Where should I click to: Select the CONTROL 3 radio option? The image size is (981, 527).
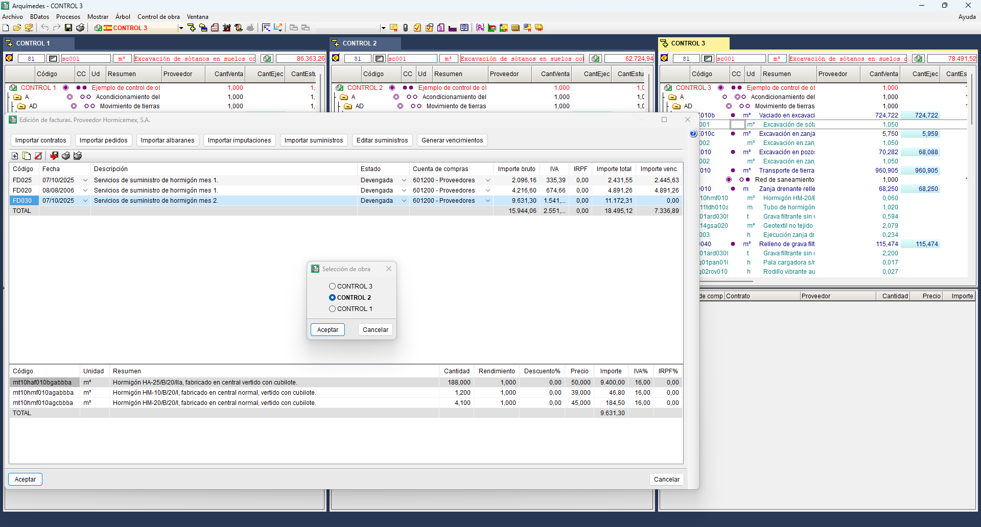[x=332, y=286]
